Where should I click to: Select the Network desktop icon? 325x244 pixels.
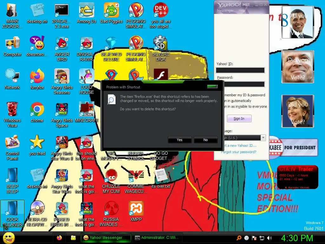tap(12, 79)
